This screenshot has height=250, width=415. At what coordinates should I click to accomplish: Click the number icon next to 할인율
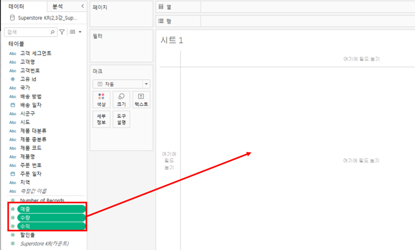pyautogui.click(x=12, y=235)
